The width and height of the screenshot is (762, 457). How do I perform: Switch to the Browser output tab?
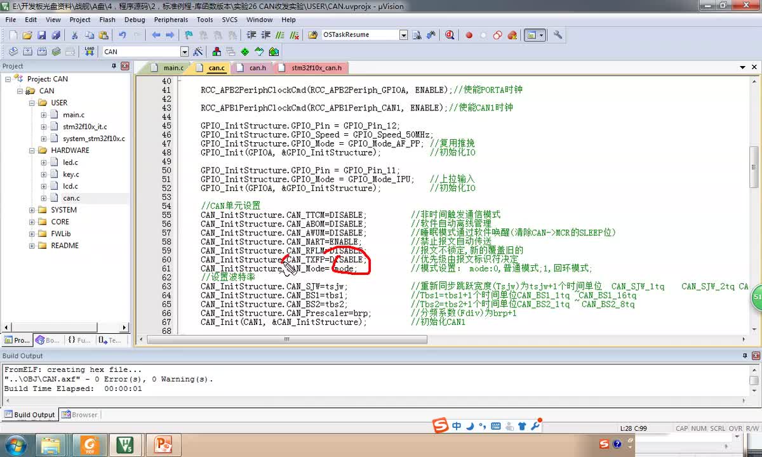79,414
